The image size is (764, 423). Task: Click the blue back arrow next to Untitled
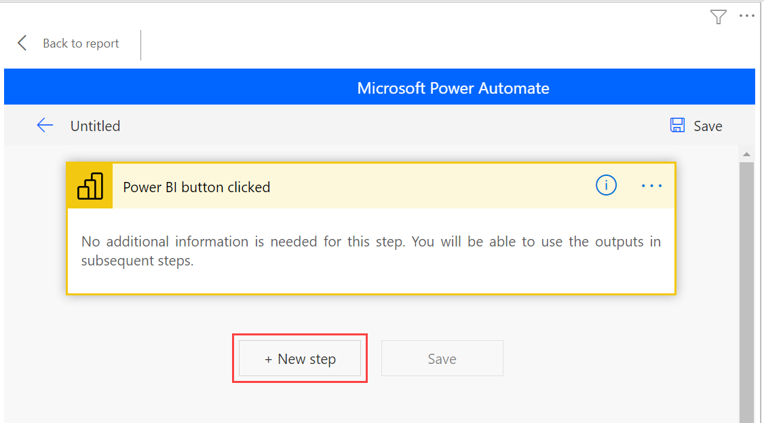pos(44,125)
